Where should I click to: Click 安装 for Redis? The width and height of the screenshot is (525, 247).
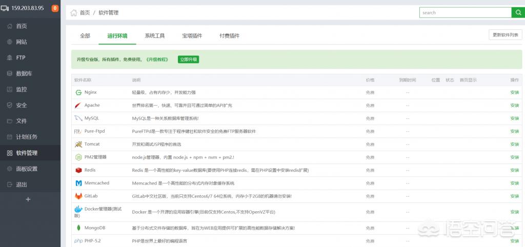[514, 170]
